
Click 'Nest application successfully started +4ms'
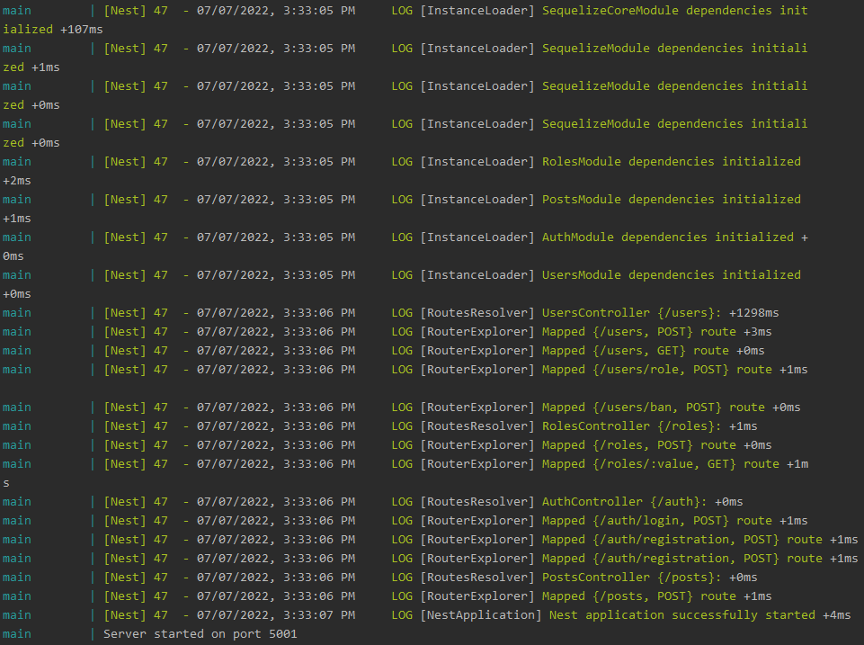tap(699, 615)
